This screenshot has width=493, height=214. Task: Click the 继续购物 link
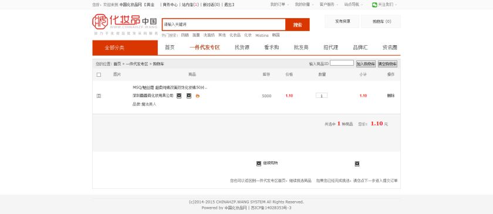271,163
